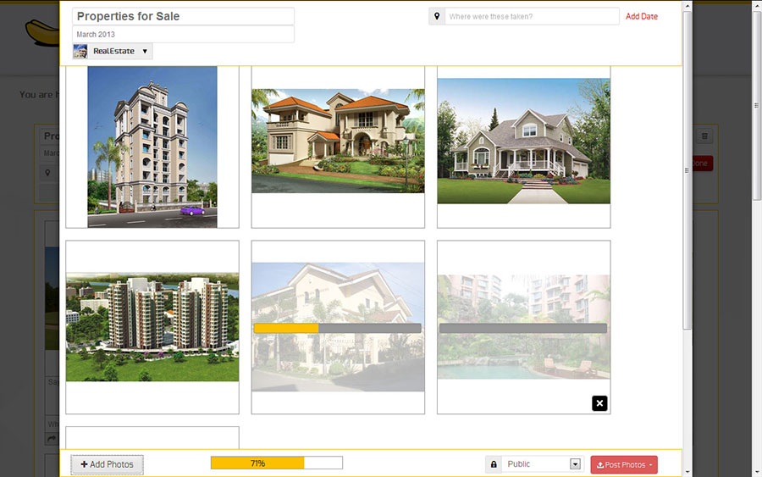
Task: Open the Public privacy dropdown
Action: pyautogui.click(x=543, y=464)
